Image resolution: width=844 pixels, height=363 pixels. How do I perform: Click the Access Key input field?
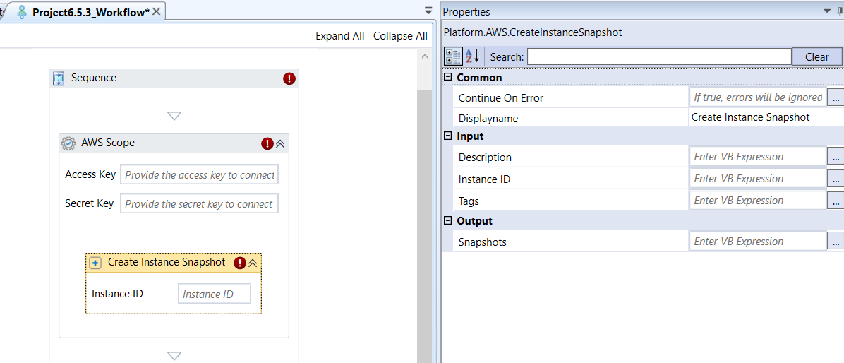tap(199, 175)
